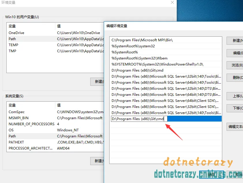243x183 pixels.
Task: Click 变量 column header in system variables
Action: [31, 105]
